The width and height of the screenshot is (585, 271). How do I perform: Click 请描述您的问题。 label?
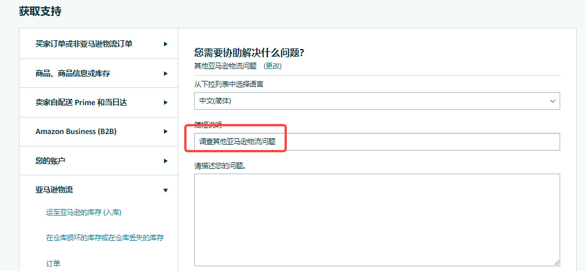point(220,166)
